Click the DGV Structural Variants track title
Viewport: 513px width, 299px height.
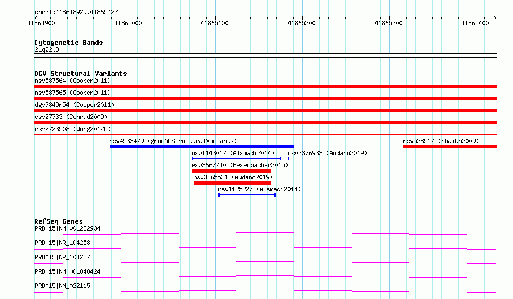click(81, 74)
